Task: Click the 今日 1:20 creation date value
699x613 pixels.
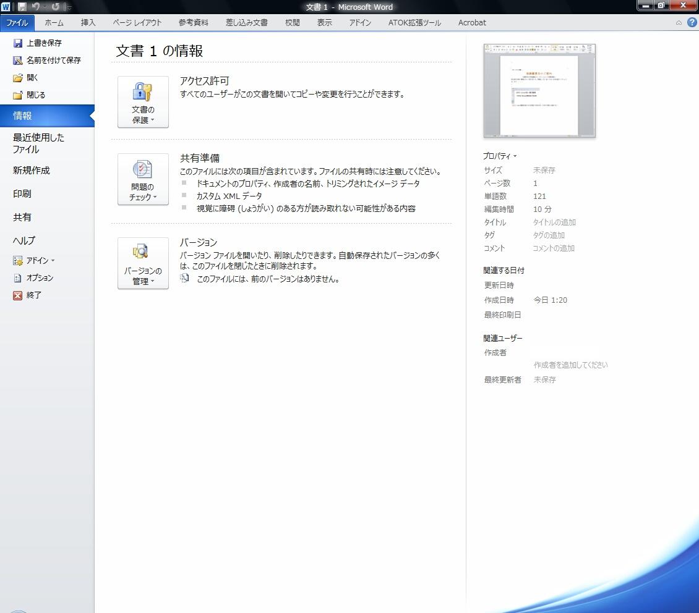Action: (550, 300)
